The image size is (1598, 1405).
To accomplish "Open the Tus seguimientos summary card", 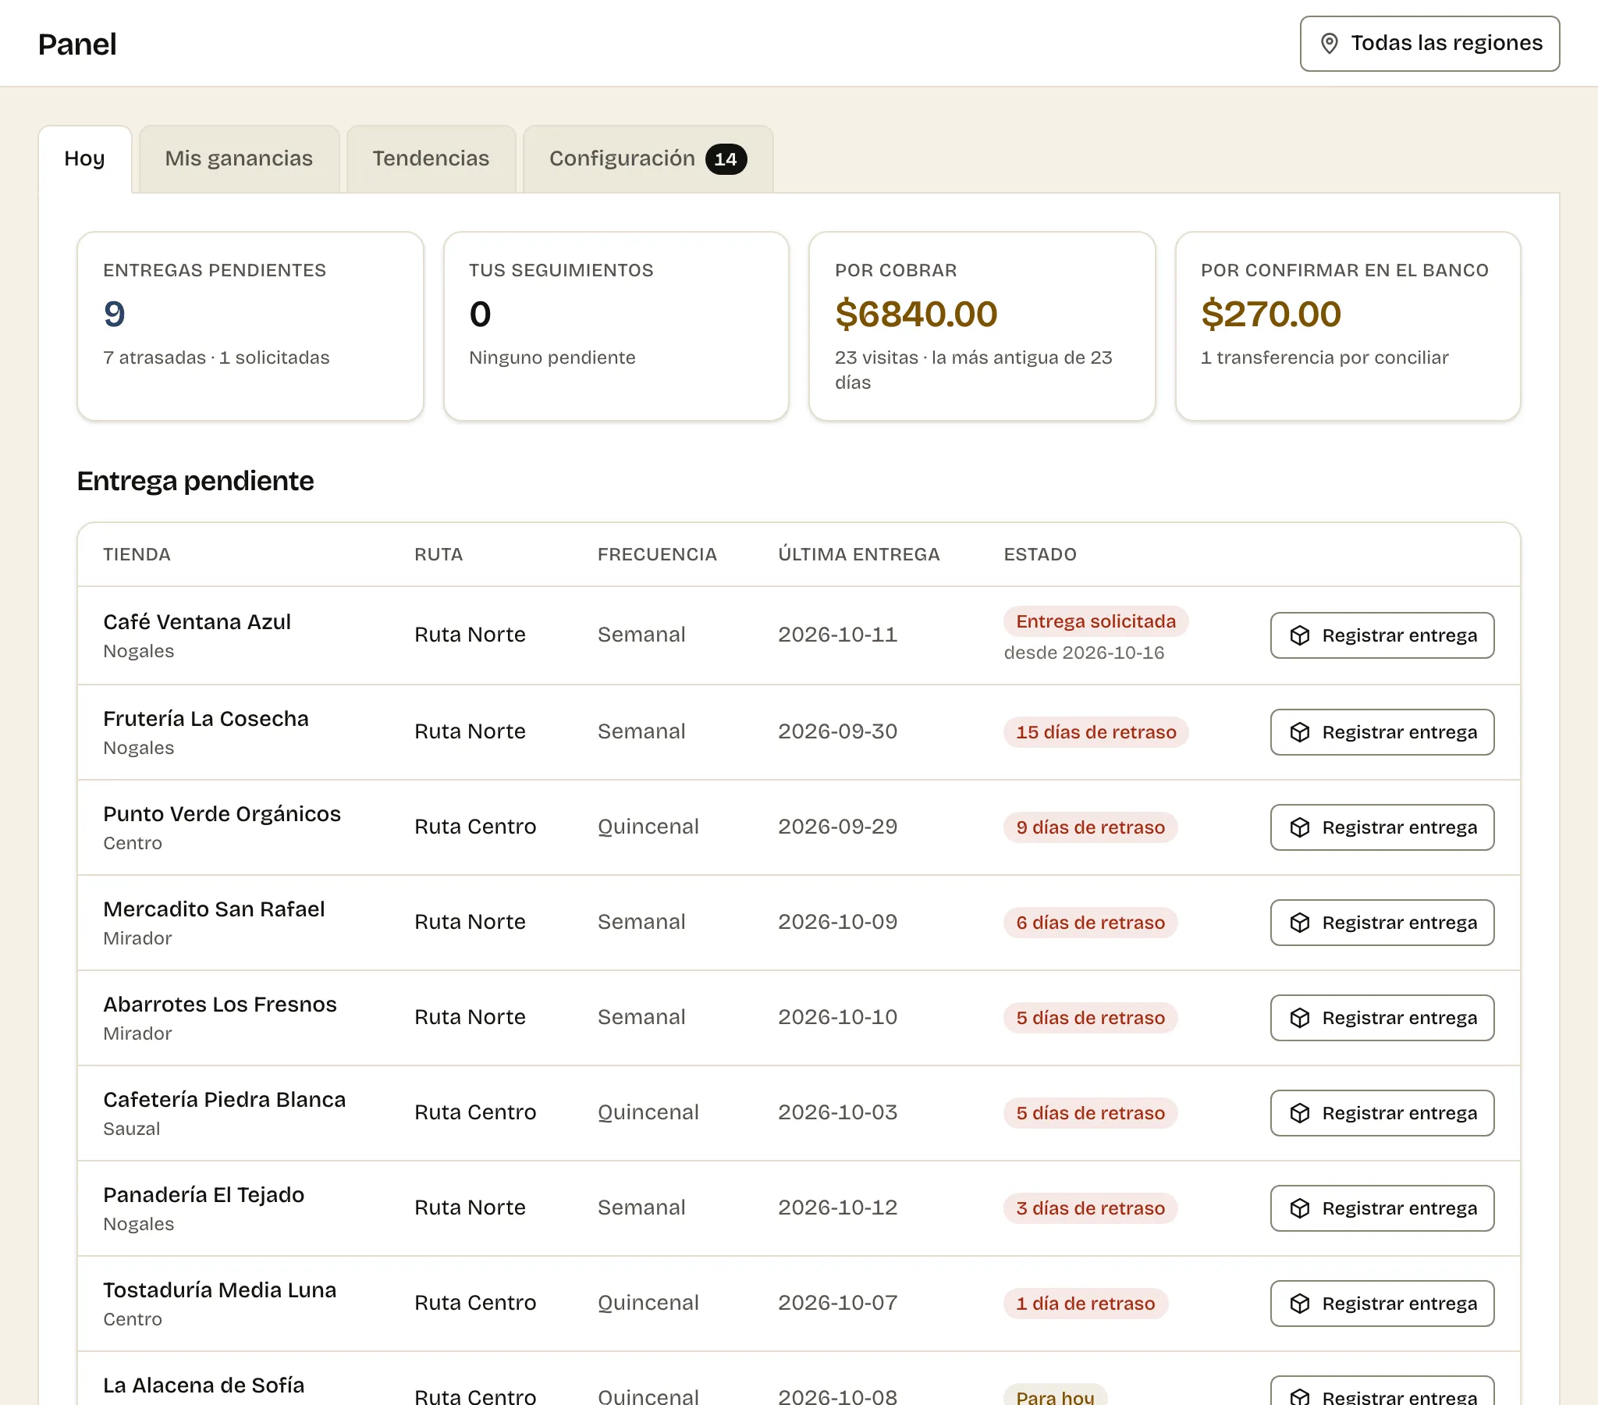I will (616, 326).
